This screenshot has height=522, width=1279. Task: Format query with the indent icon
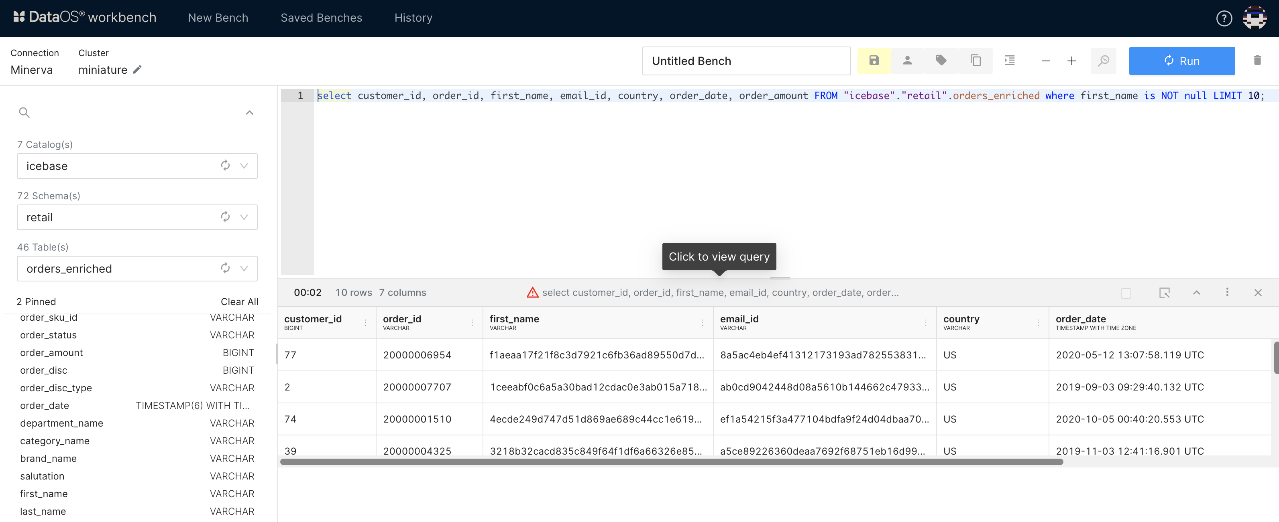pyautogui.click(x=1009, y=61)
